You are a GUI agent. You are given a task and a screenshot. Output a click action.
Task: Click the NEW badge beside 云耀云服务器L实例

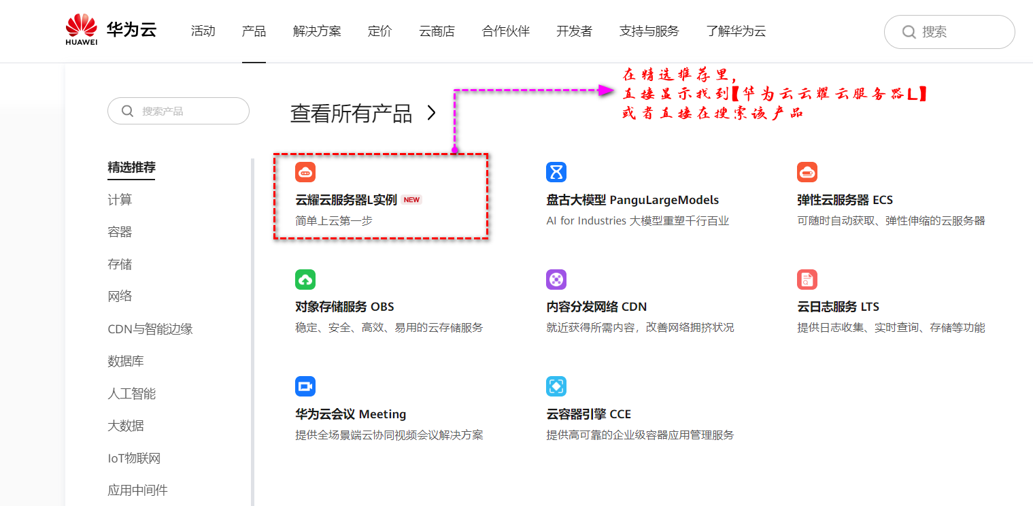coord(412,200)
